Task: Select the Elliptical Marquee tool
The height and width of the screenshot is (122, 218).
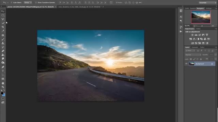Action: pyautogui.click(x=3, y=15)
